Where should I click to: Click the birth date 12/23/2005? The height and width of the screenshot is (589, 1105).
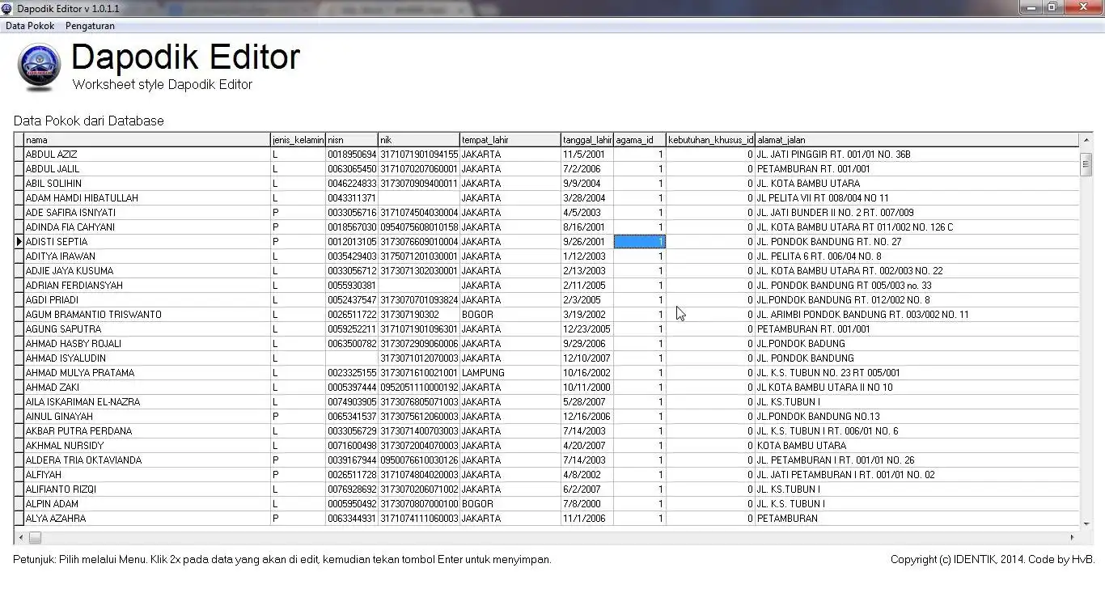587,329
